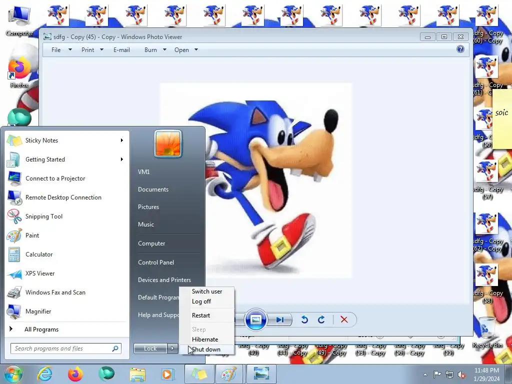Open Computer desktop icon

(19, 20)
